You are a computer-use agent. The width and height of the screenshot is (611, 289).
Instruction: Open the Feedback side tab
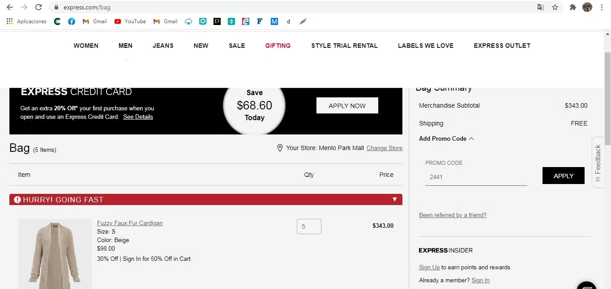598,162
